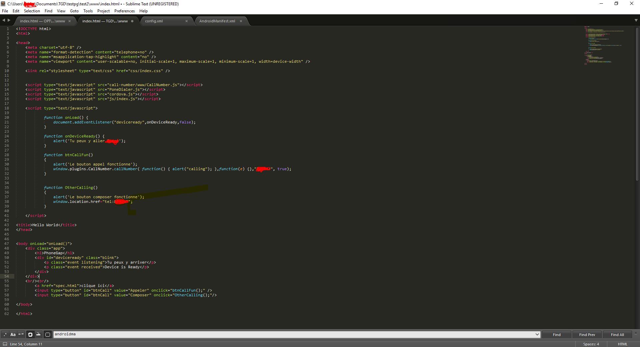This screenshot has width=640, height=347.
Task: Click the unsaved dot on index.html — TGD tab
Action: 132,21
